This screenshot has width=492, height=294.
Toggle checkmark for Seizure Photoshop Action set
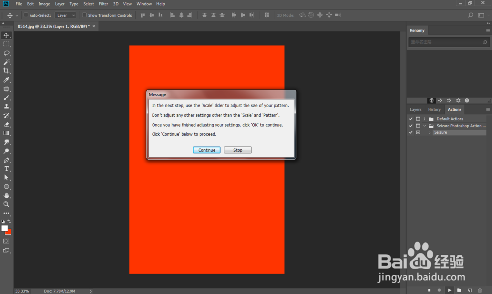pos(411,126)
